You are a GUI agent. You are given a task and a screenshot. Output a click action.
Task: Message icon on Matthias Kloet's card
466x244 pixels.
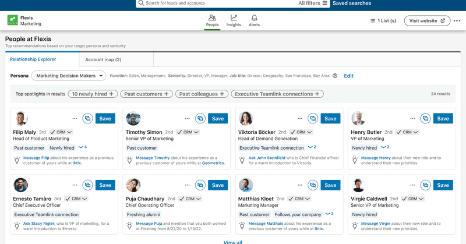point(313,185)
